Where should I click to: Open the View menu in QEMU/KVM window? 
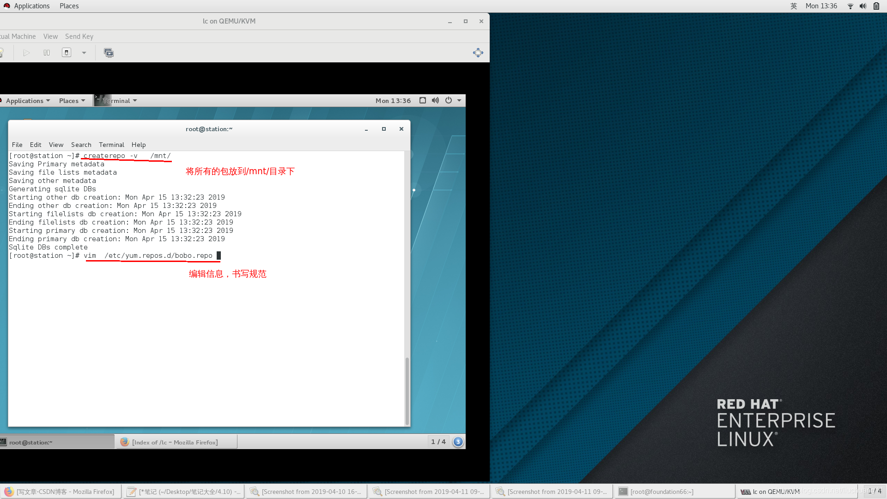pyautogui.click(x=50, y=37)
